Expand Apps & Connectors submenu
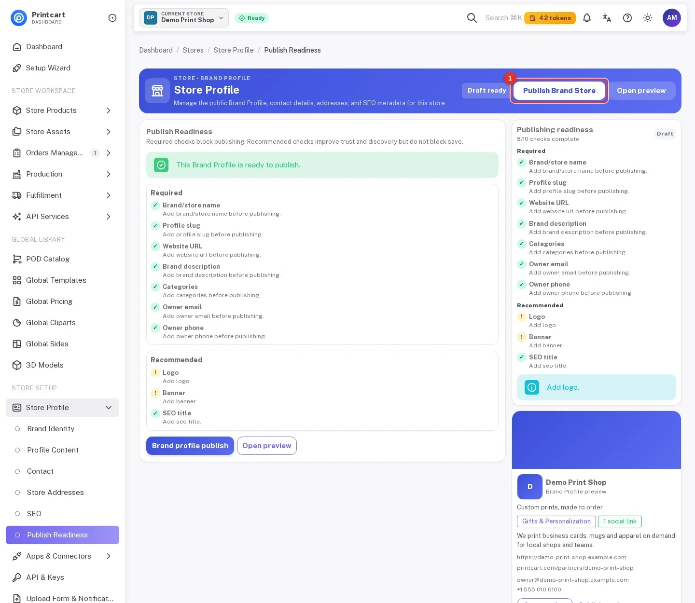 (109, 556)
